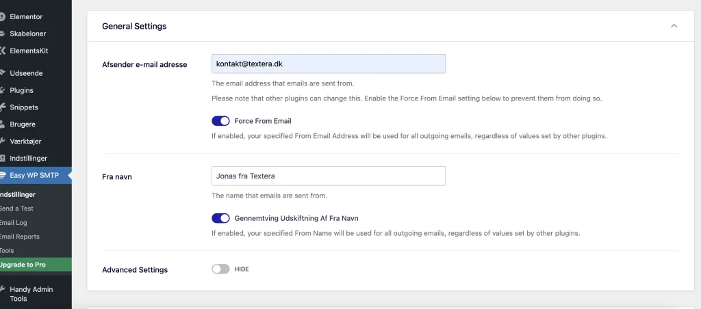The width and height of the screenshot is (701, 309).
Task: Collapse the General Settings panel chevron
Action: [x=674, y=26]
